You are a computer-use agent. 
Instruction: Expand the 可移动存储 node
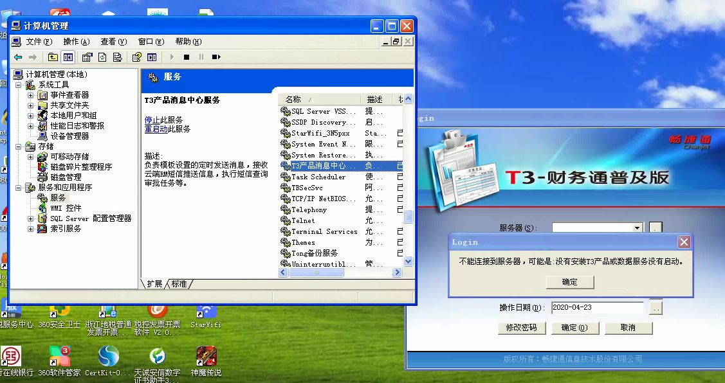click(x=30, y=157)
